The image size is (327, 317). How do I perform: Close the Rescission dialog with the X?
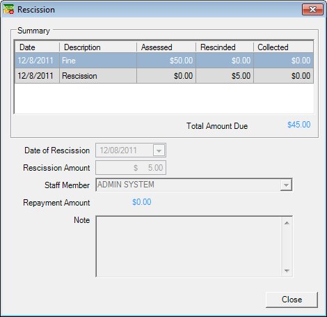[x=312, y=10]
